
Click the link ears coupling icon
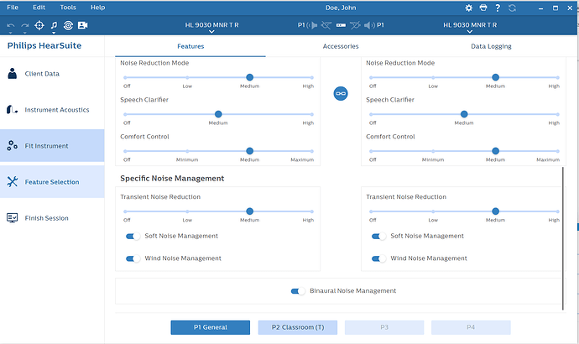tap(341, 93)
